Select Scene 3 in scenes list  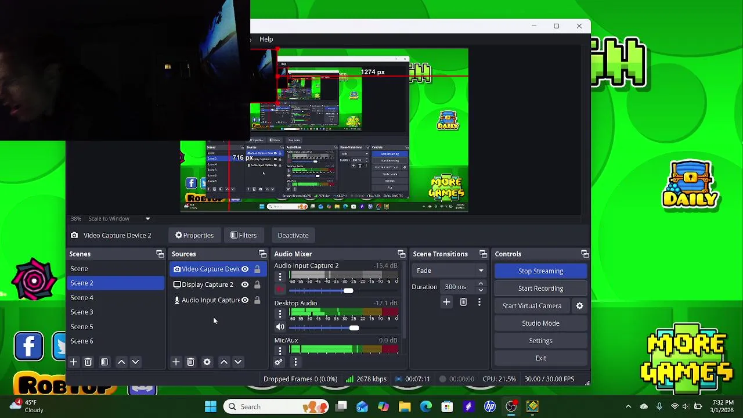tap(116, 312)
